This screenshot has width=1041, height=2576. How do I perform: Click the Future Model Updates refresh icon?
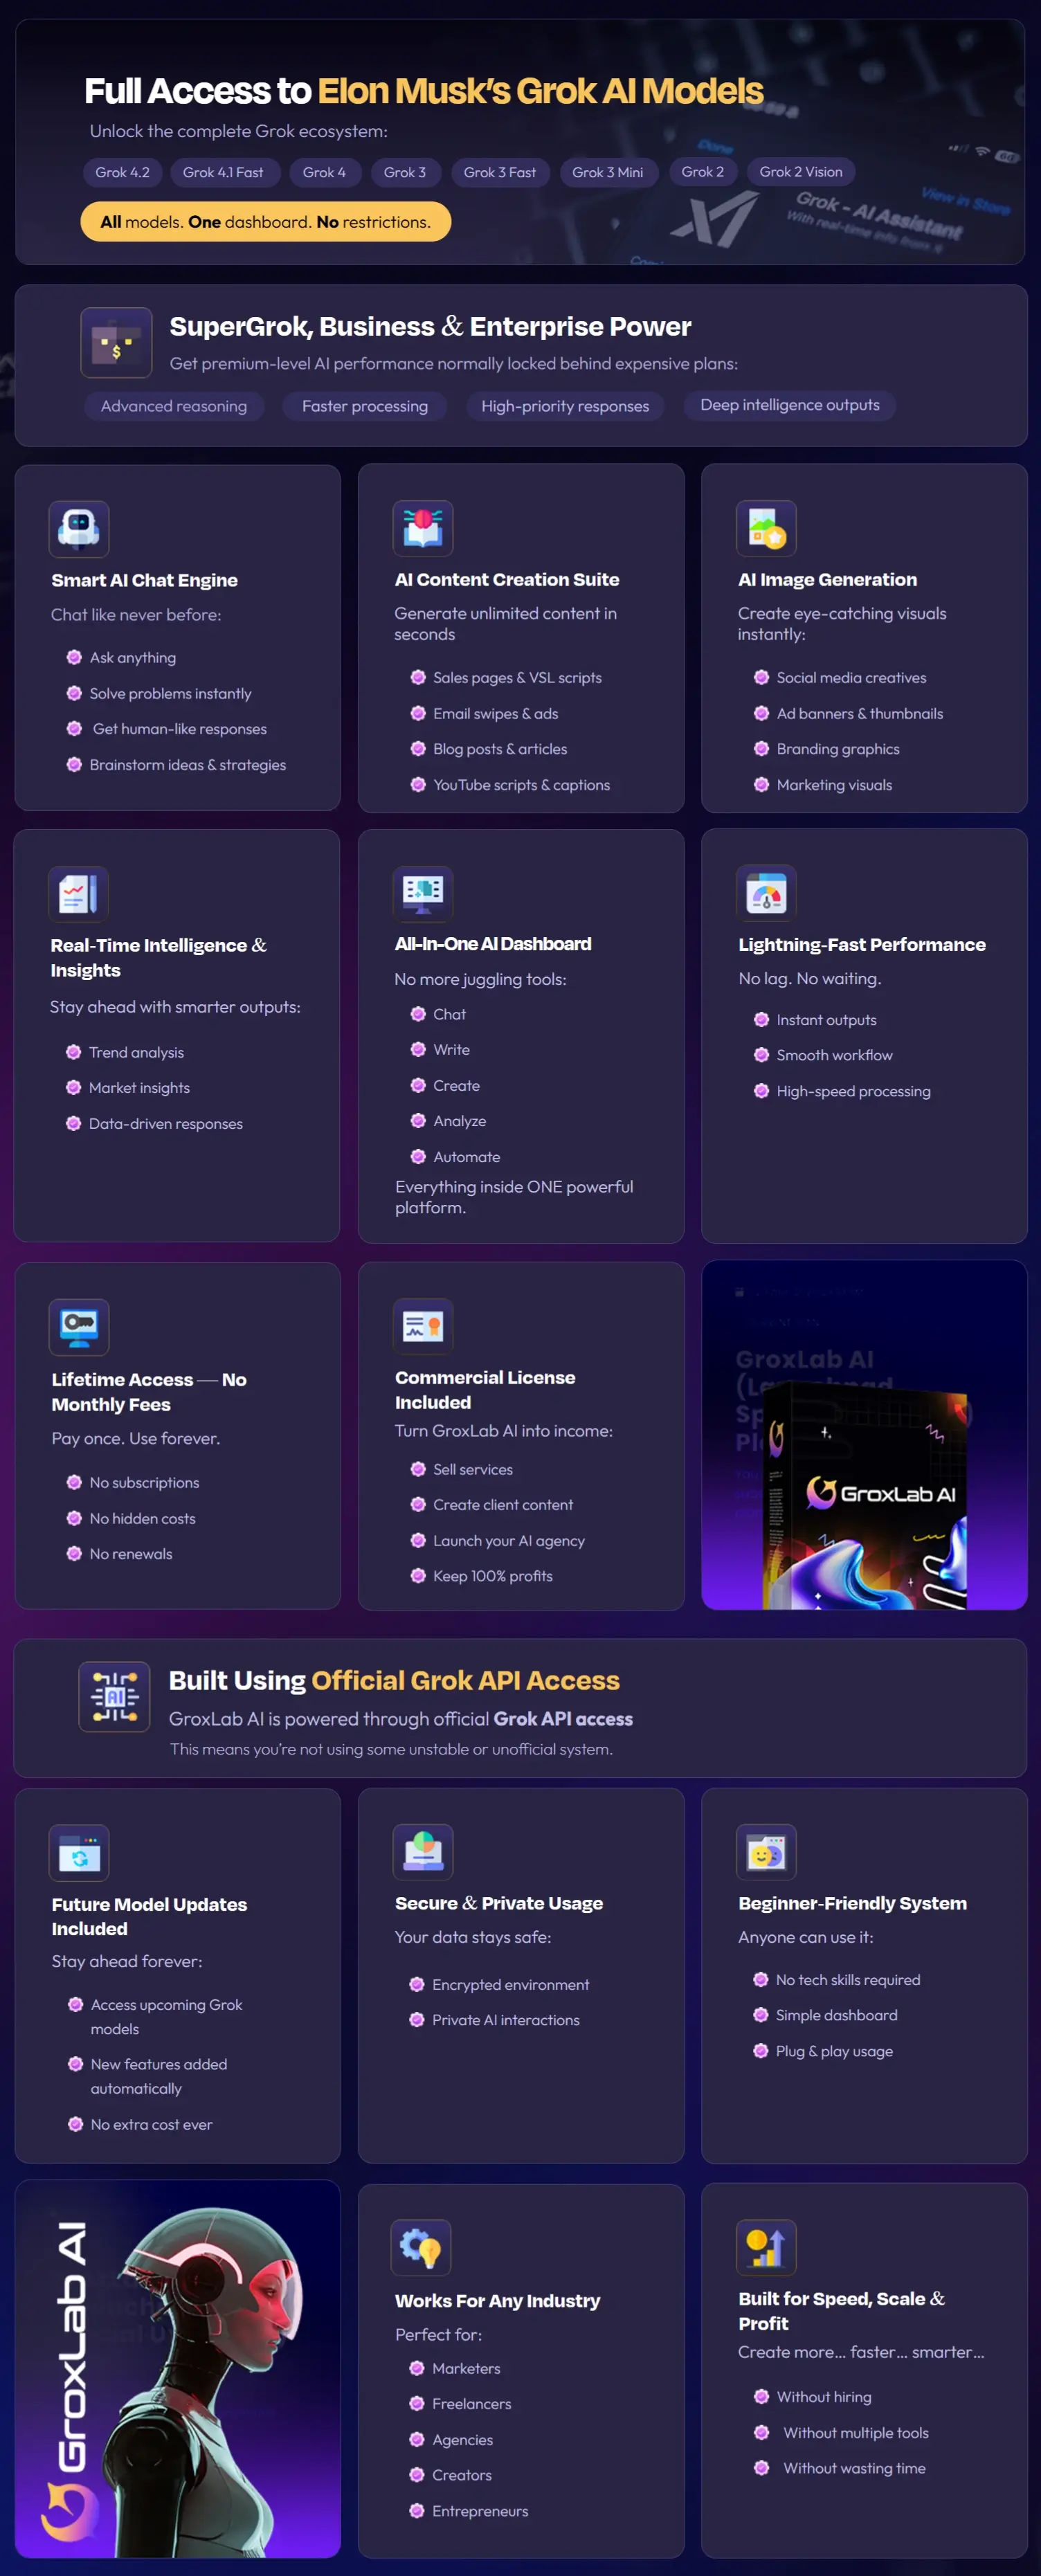point(79,1853)
